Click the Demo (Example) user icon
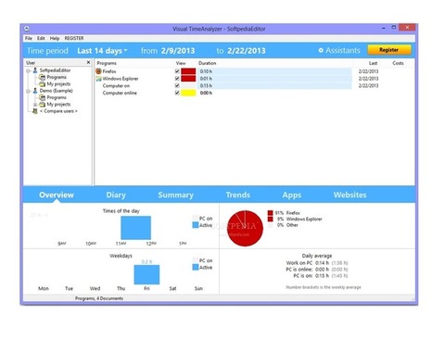The height and width of the screenshot is (341, 445). [x=35, y=91]
